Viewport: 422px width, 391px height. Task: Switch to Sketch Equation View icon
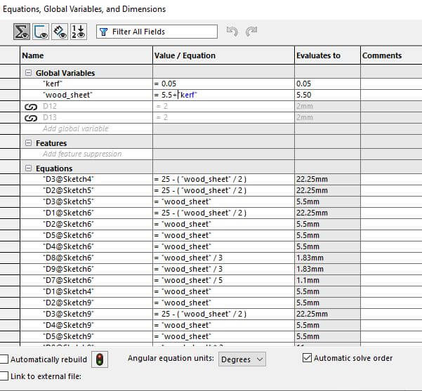point(41,32)
